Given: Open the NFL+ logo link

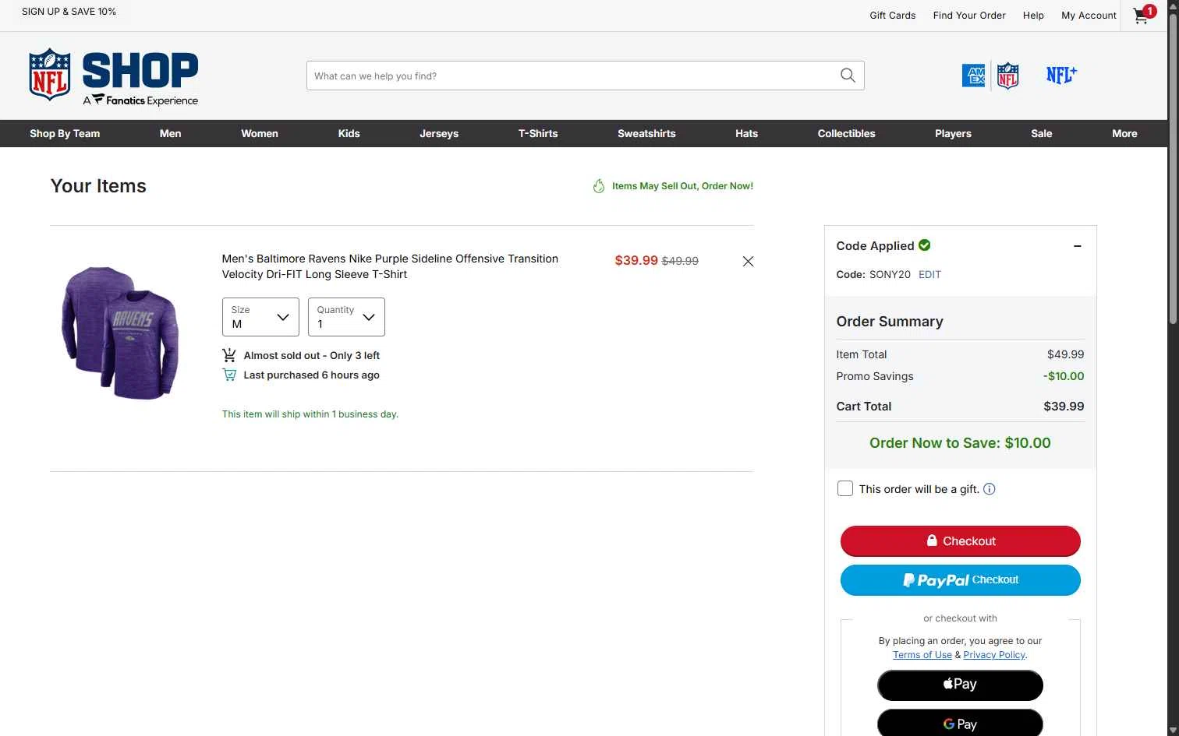Looking at the screenshot, I should (x=1061, y=75).
